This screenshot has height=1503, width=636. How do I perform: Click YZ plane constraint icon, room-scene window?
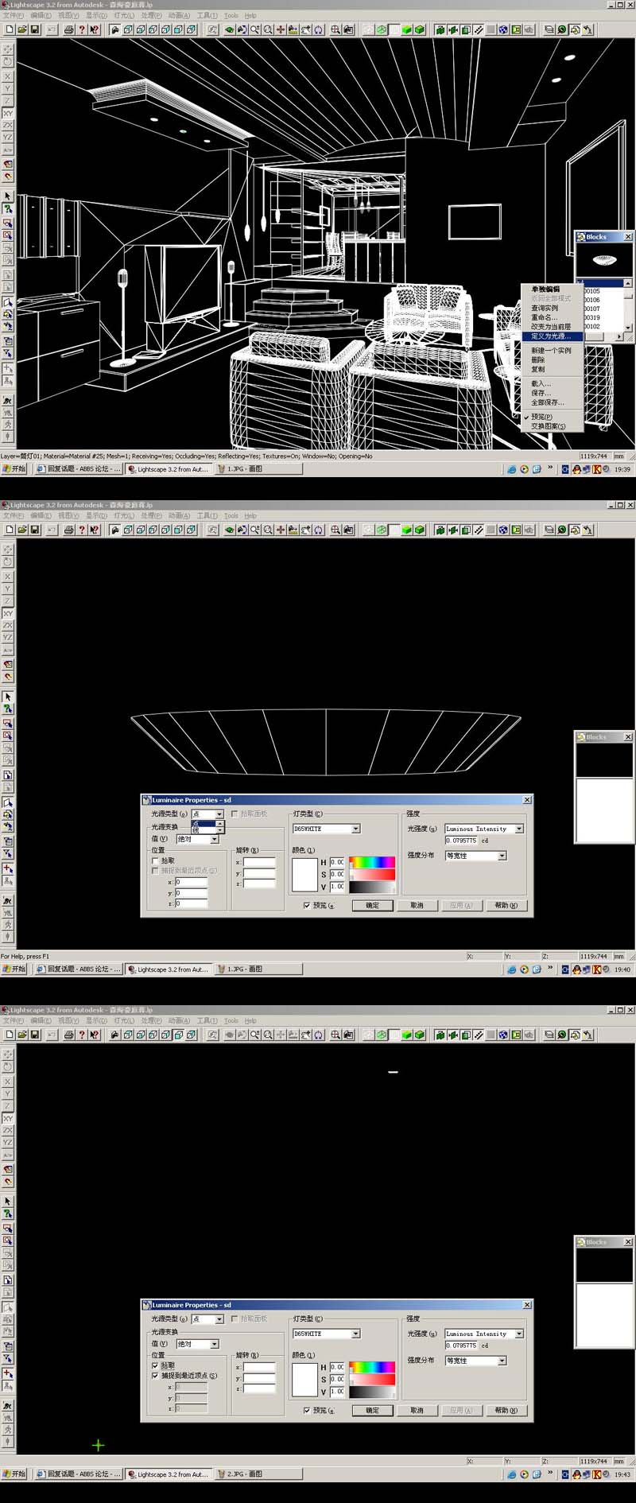coord(8,137)
